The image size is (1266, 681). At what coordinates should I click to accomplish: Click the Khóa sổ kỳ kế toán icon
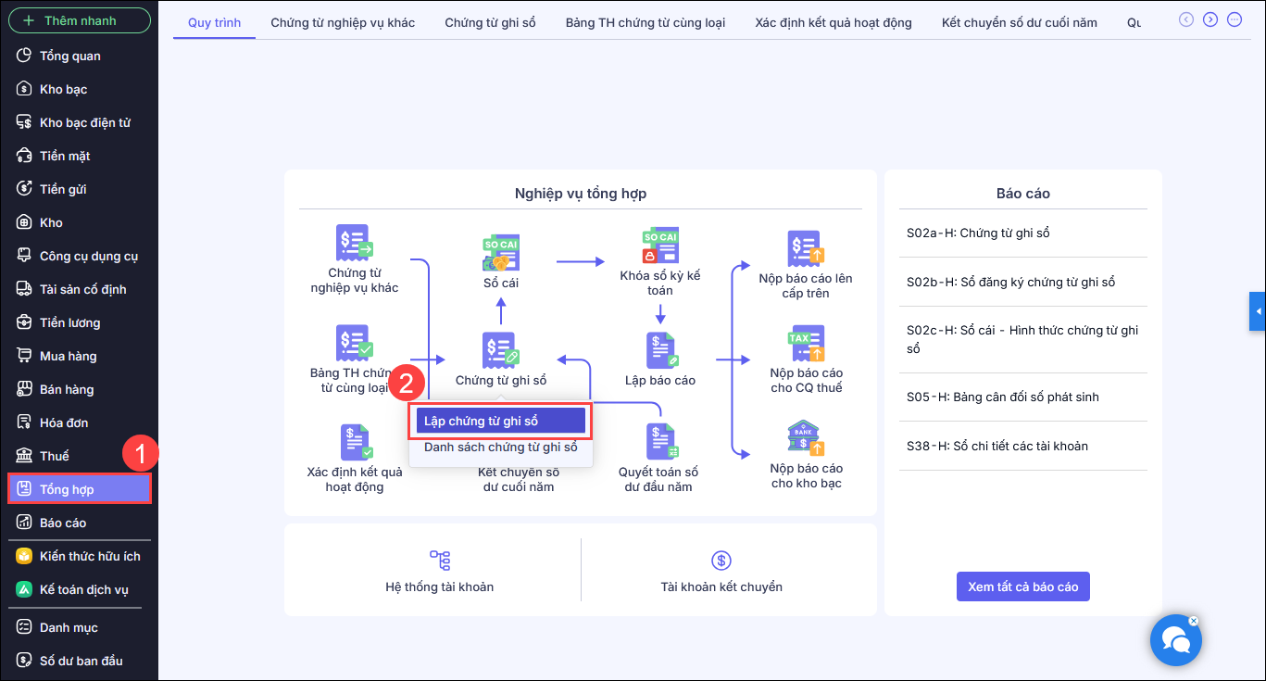pos(660,246)
